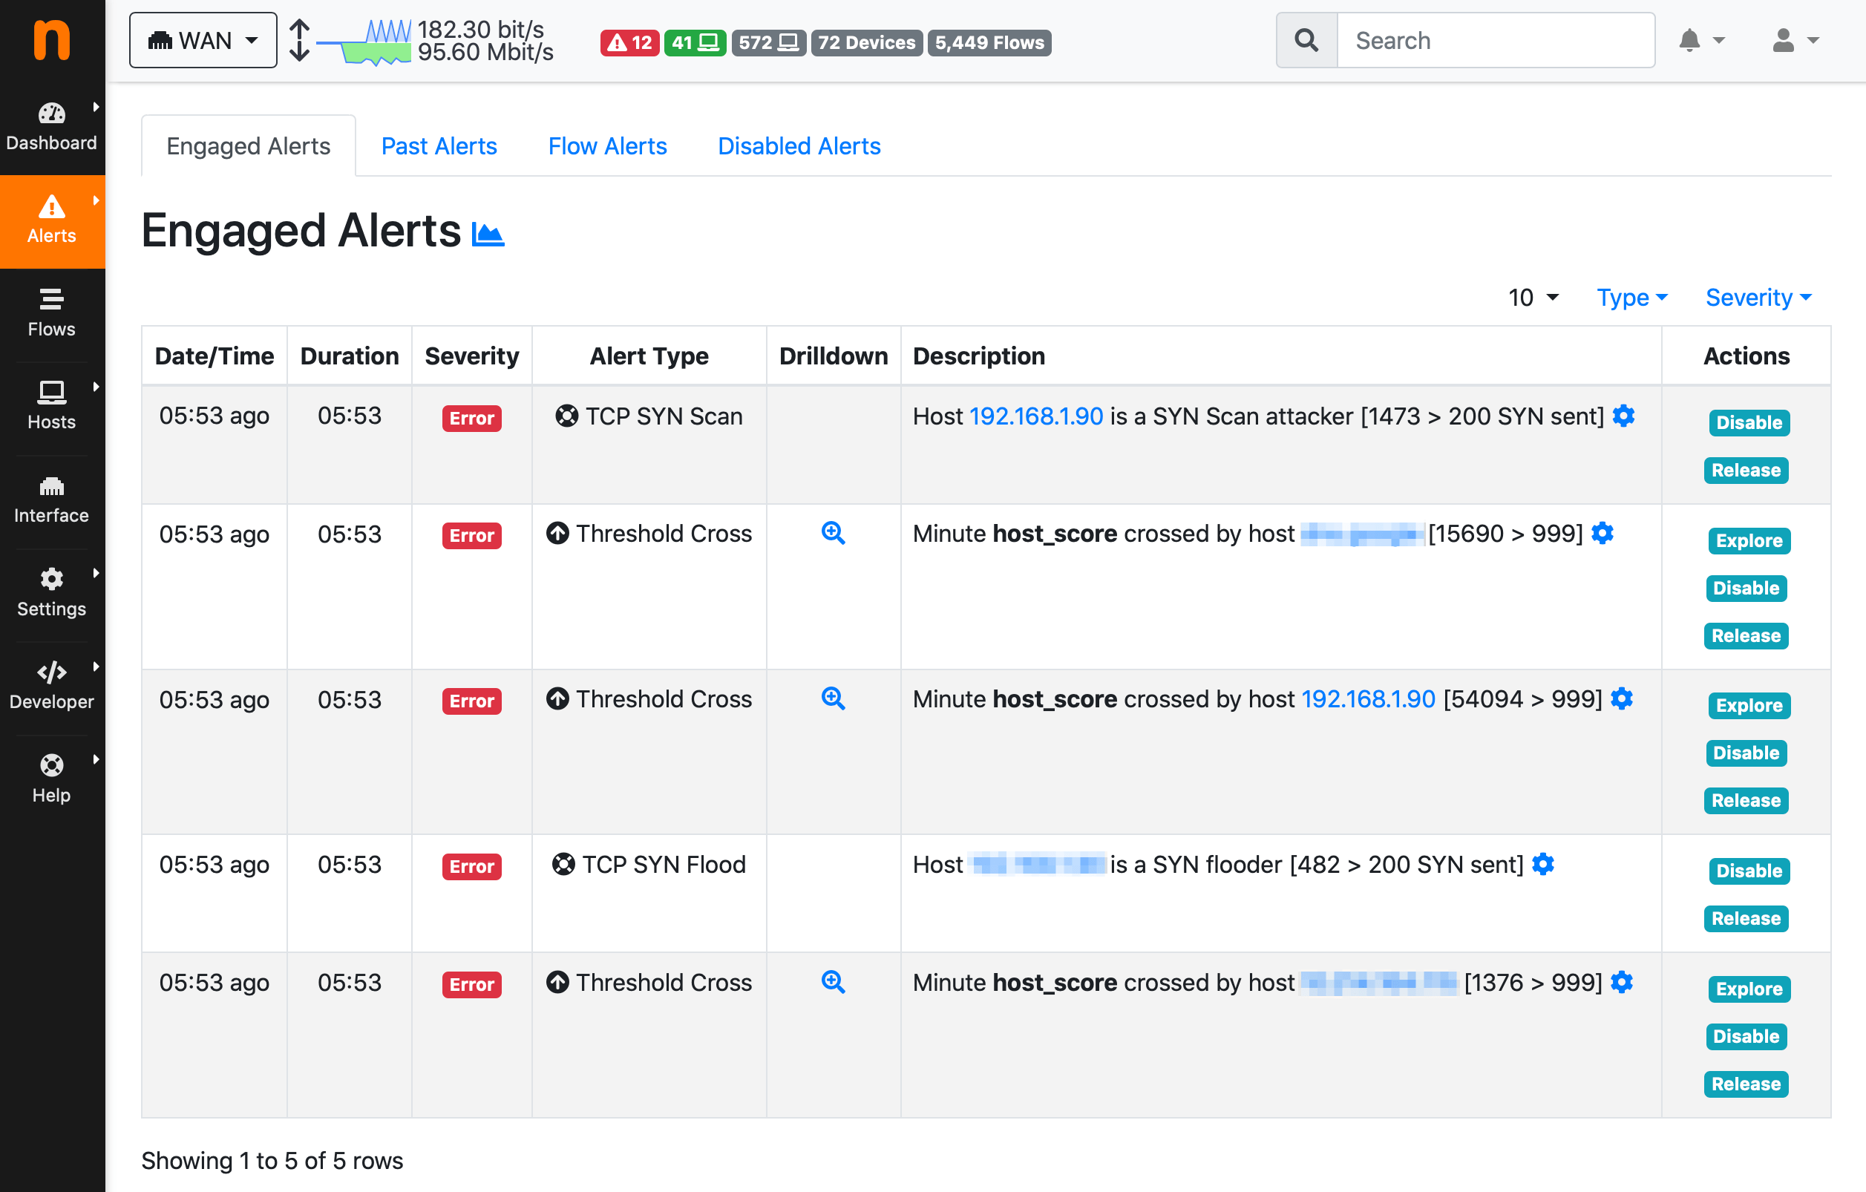Open the Interface sidebar icon
Image resolution: width=1866 pixels, height=1192 pixels.
(x=51, y=487)
